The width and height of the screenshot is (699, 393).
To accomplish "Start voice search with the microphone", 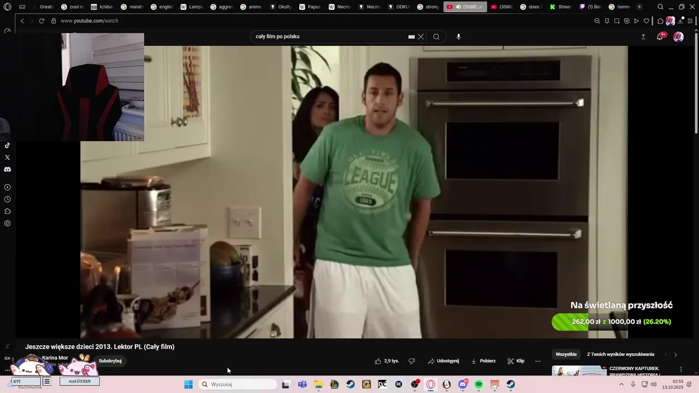I will point(459,37).
